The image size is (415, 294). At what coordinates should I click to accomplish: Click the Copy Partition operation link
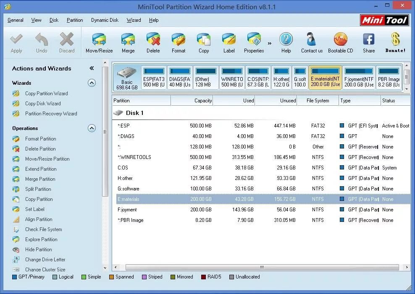(39, 199)
